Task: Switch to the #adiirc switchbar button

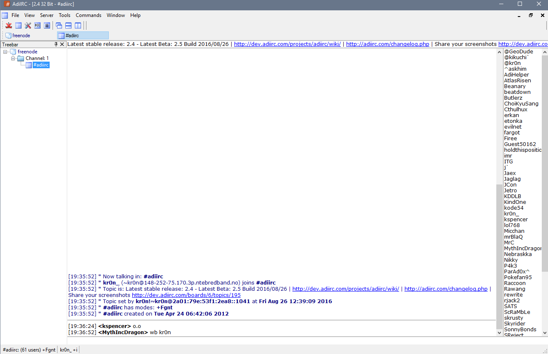Action: [x=83, y=36]
